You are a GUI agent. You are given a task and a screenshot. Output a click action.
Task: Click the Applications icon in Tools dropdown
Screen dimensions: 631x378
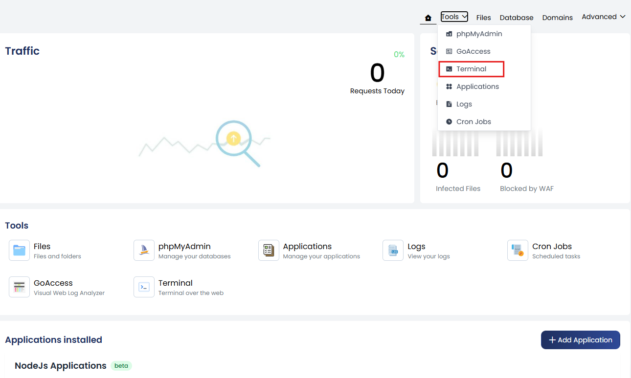(449, 86)
